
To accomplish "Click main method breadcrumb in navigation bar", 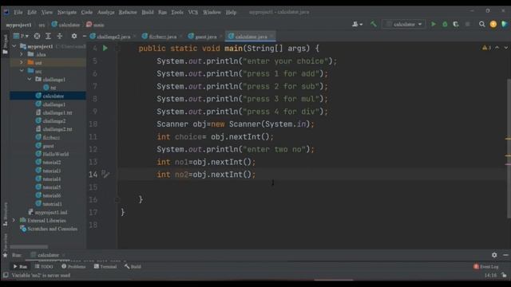I will (x=95, y=25).
